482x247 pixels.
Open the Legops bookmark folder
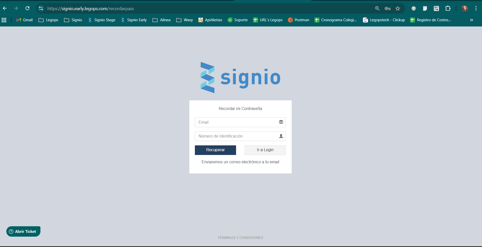tap(48, 20)
